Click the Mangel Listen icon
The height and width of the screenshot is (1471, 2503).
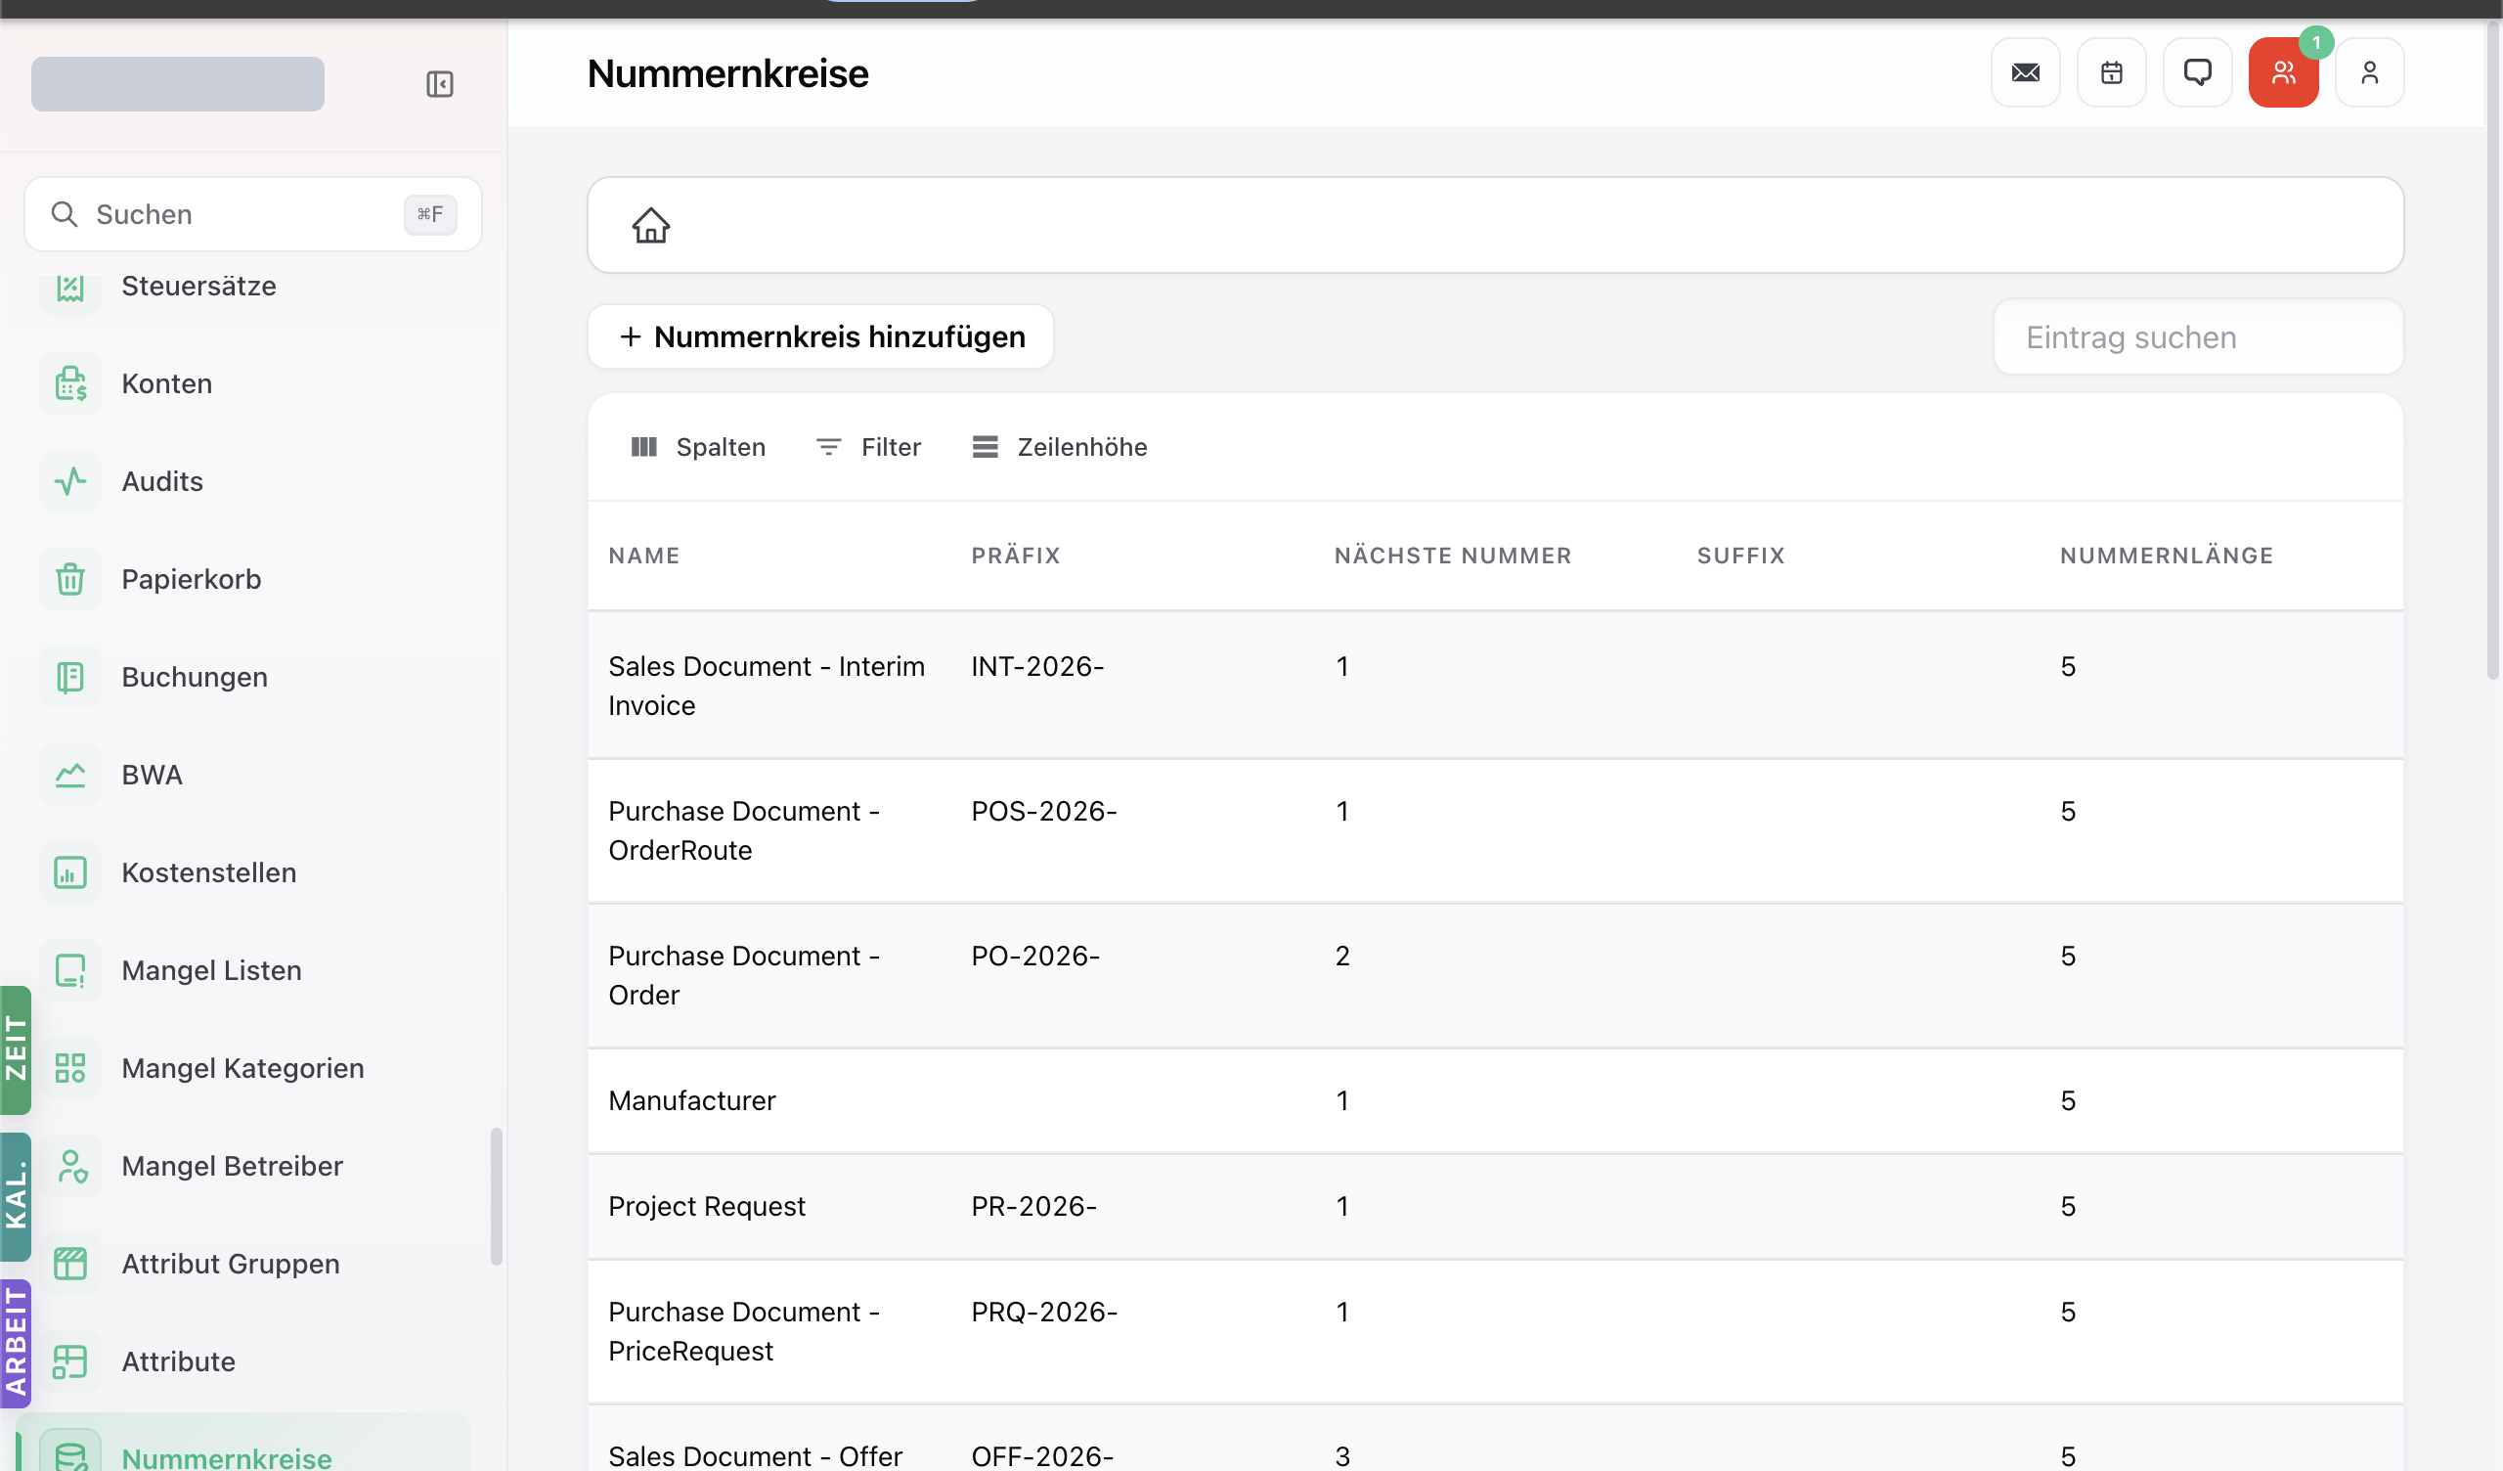[x=70, y=971]
